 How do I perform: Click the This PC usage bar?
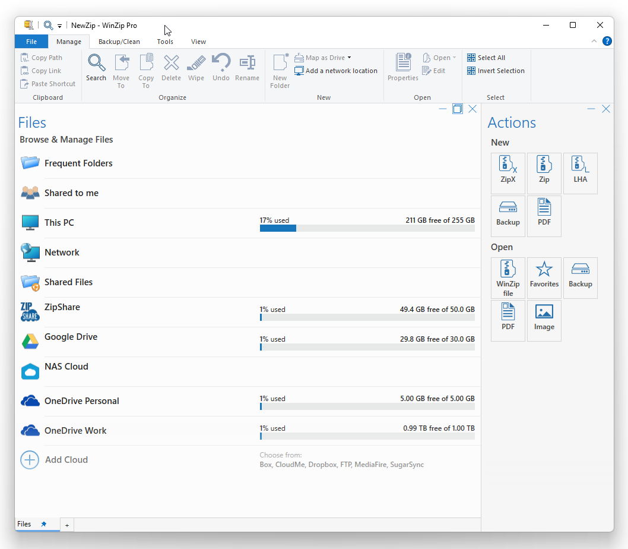367,228
